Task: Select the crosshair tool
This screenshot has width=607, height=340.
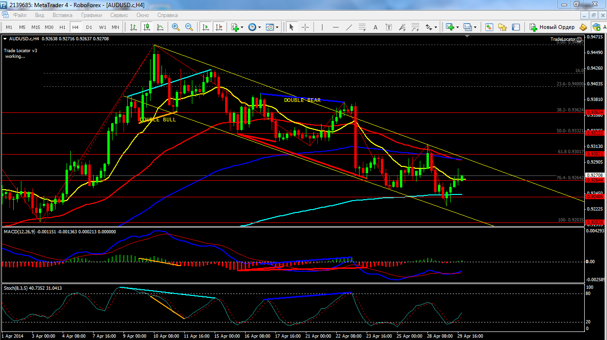Action: (305, 27)
